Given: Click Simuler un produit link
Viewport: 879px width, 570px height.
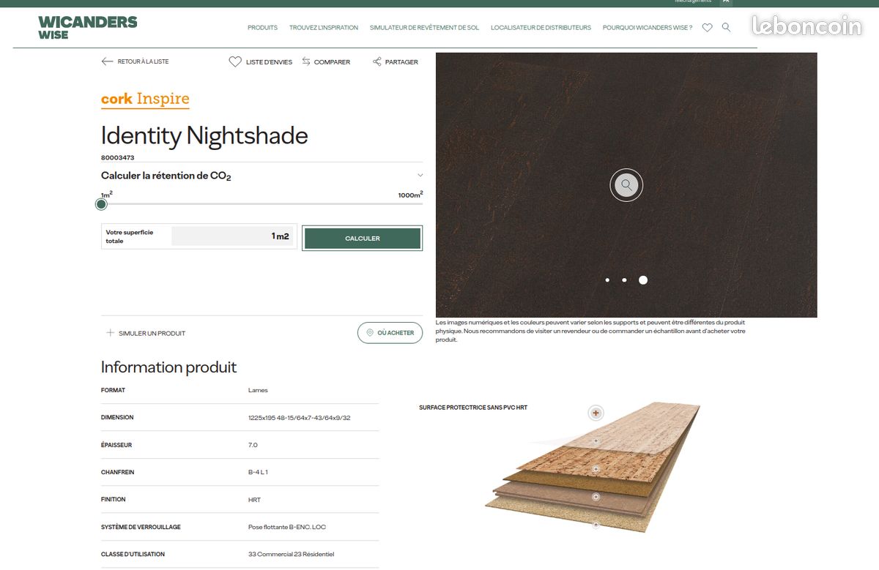Looking at the screenshot, I should coord(152,333).
